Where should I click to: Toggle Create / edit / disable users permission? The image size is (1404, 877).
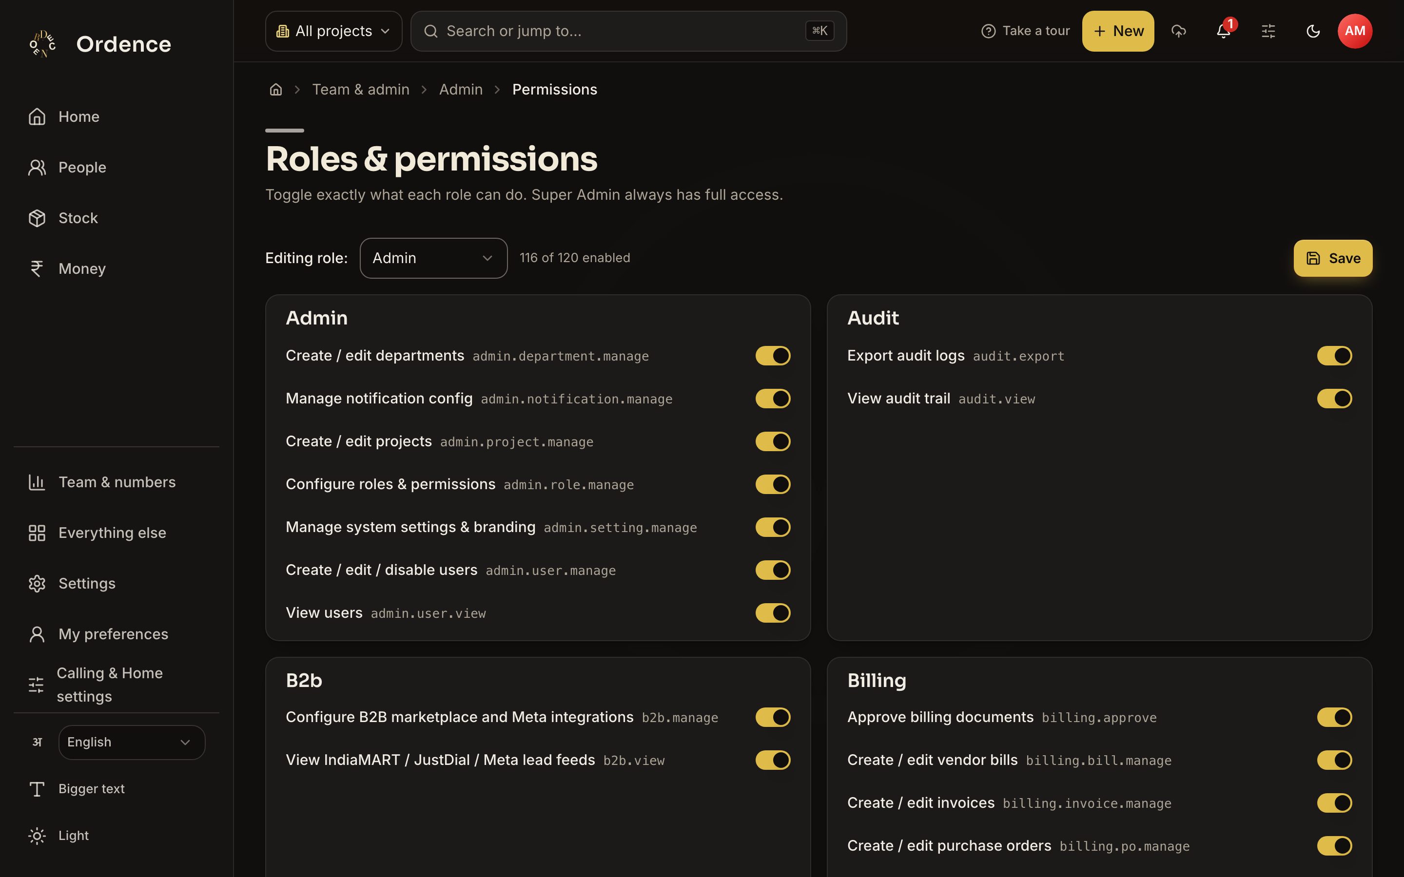tap(773, 570)
